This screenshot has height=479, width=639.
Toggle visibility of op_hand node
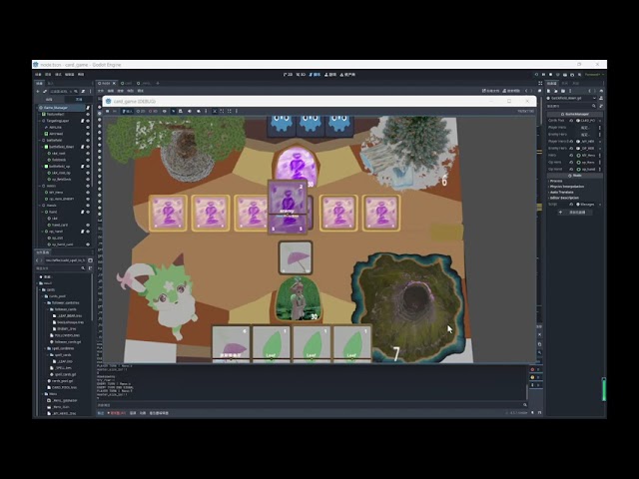(88, 232)
